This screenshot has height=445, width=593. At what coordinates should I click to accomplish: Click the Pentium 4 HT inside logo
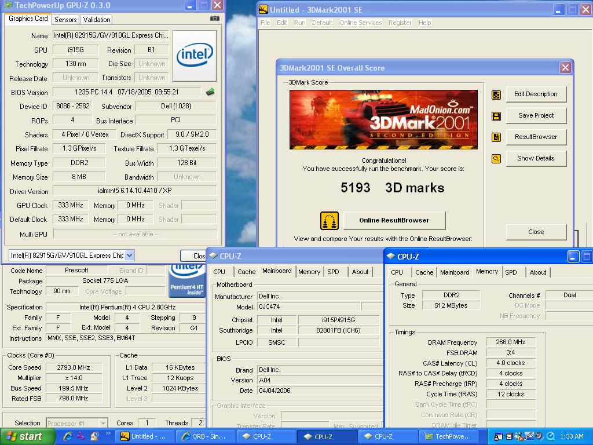(187, 281)
